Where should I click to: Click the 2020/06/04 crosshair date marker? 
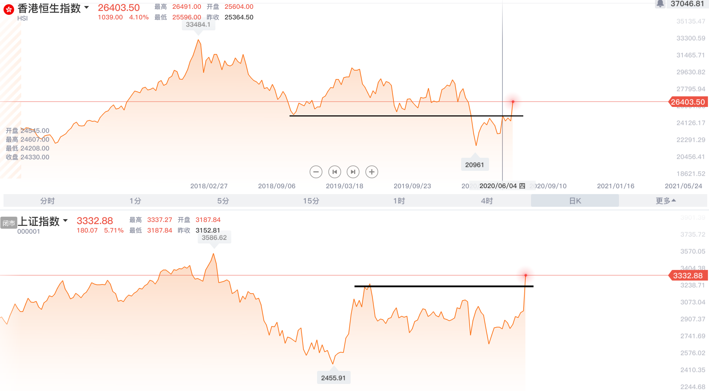[x=502, y=186]
